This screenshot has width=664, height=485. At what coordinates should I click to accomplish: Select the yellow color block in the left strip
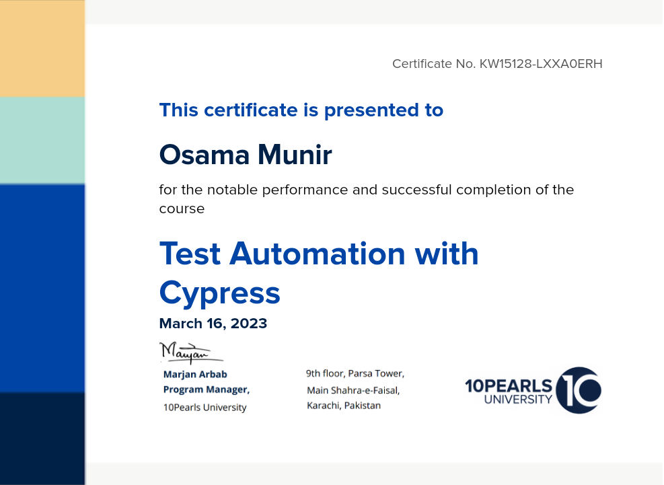42,48
